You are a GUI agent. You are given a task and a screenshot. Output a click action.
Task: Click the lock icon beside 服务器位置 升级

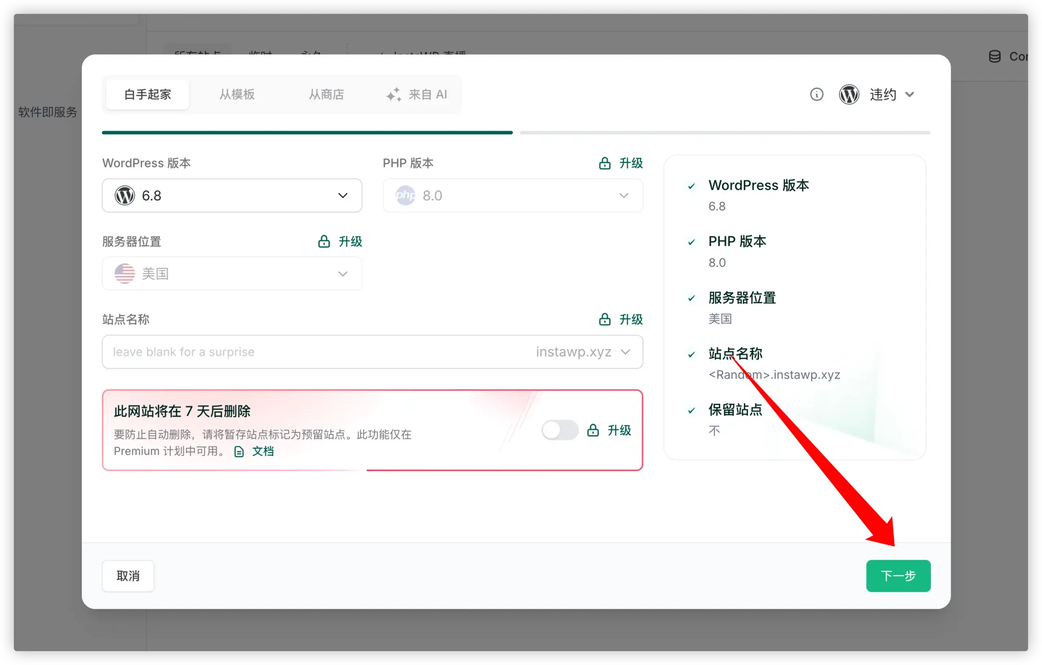point(324,241)
